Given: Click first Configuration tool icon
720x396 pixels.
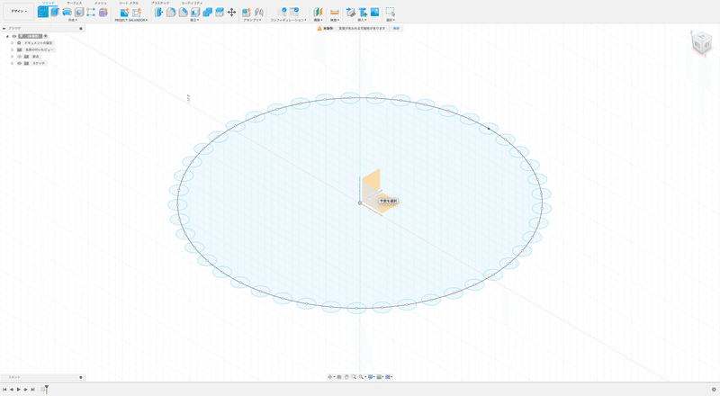Looking at the screenshot, I should 283,12.
